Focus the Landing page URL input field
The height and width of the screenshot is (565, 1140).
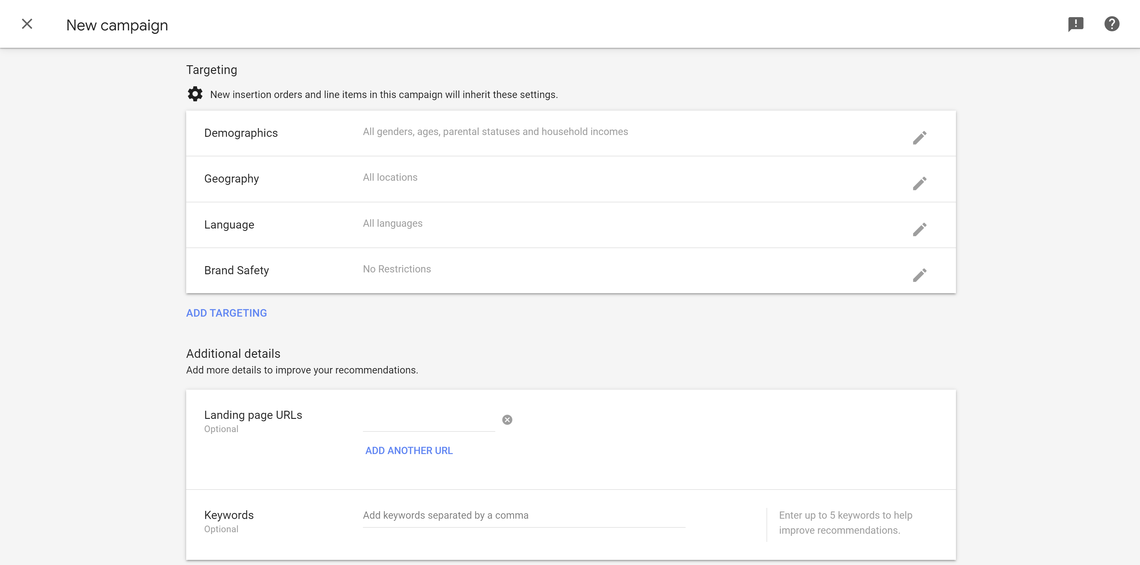[x=429, y=421]
